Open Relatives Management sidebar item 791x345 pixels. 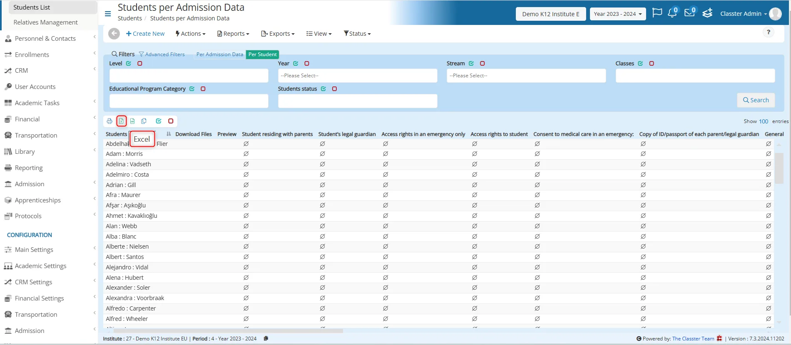[45, 22]
